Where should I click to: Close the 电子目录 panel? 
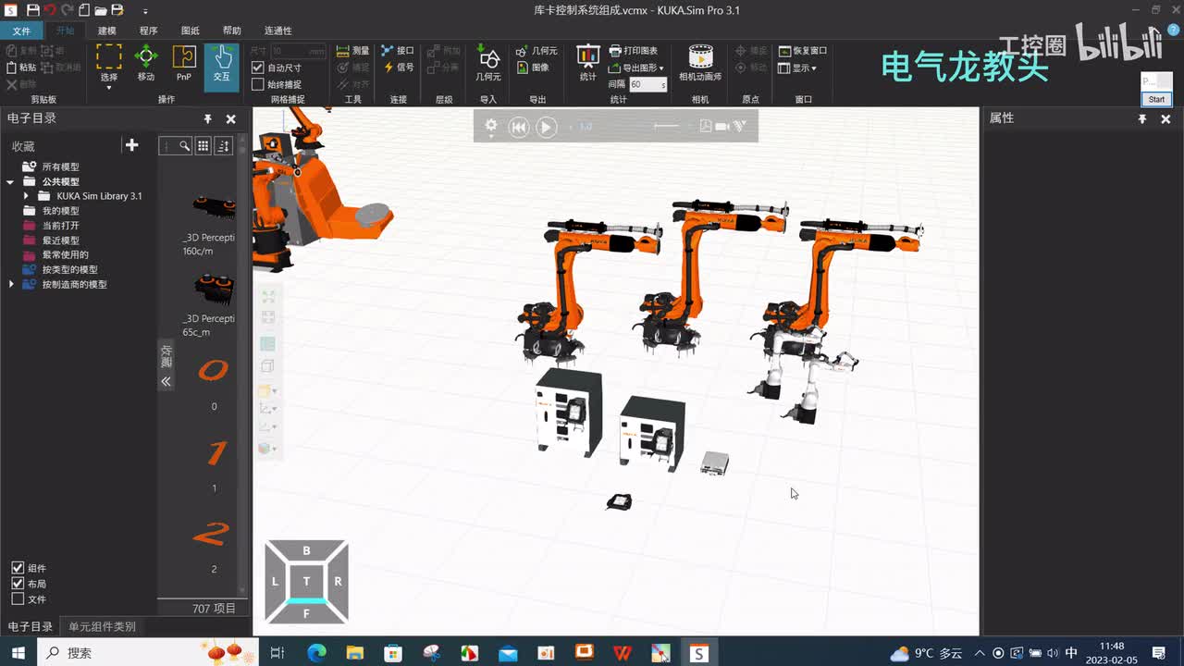coord(231,119)
